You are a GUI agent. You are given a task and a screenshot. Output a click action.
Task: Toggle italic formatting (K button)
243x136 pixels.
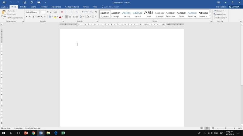tap(30, 17)
